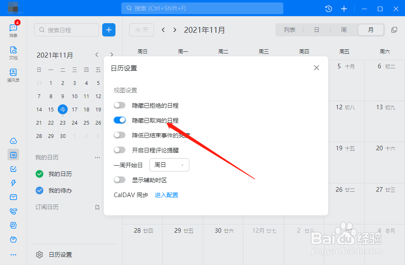405x265 pixels.
Task: Click the 今天 (Today) button
Action: click(x=141, y=30)
